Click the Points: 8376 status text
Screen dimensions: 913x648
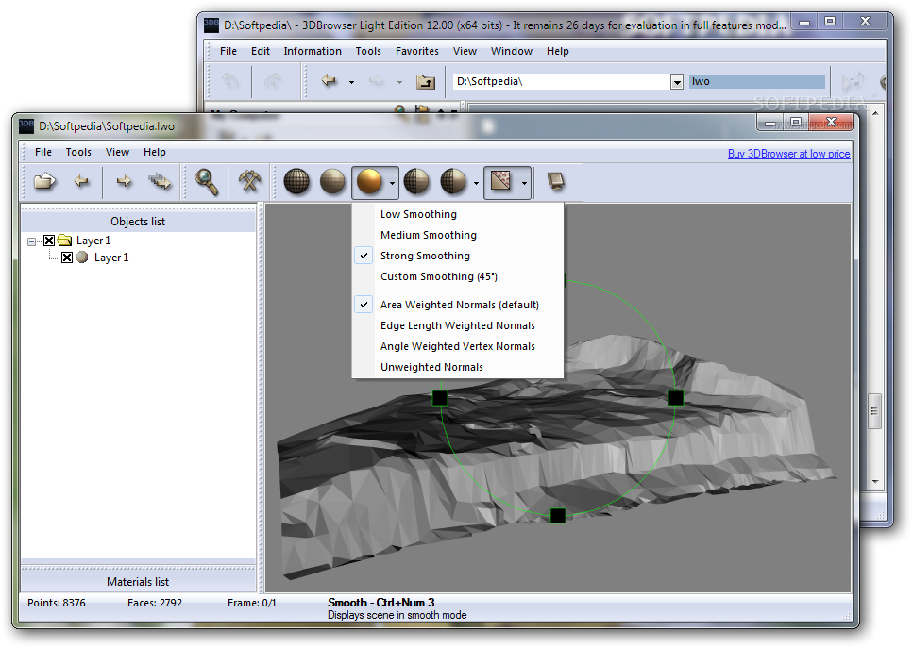(x=57, y=603)
